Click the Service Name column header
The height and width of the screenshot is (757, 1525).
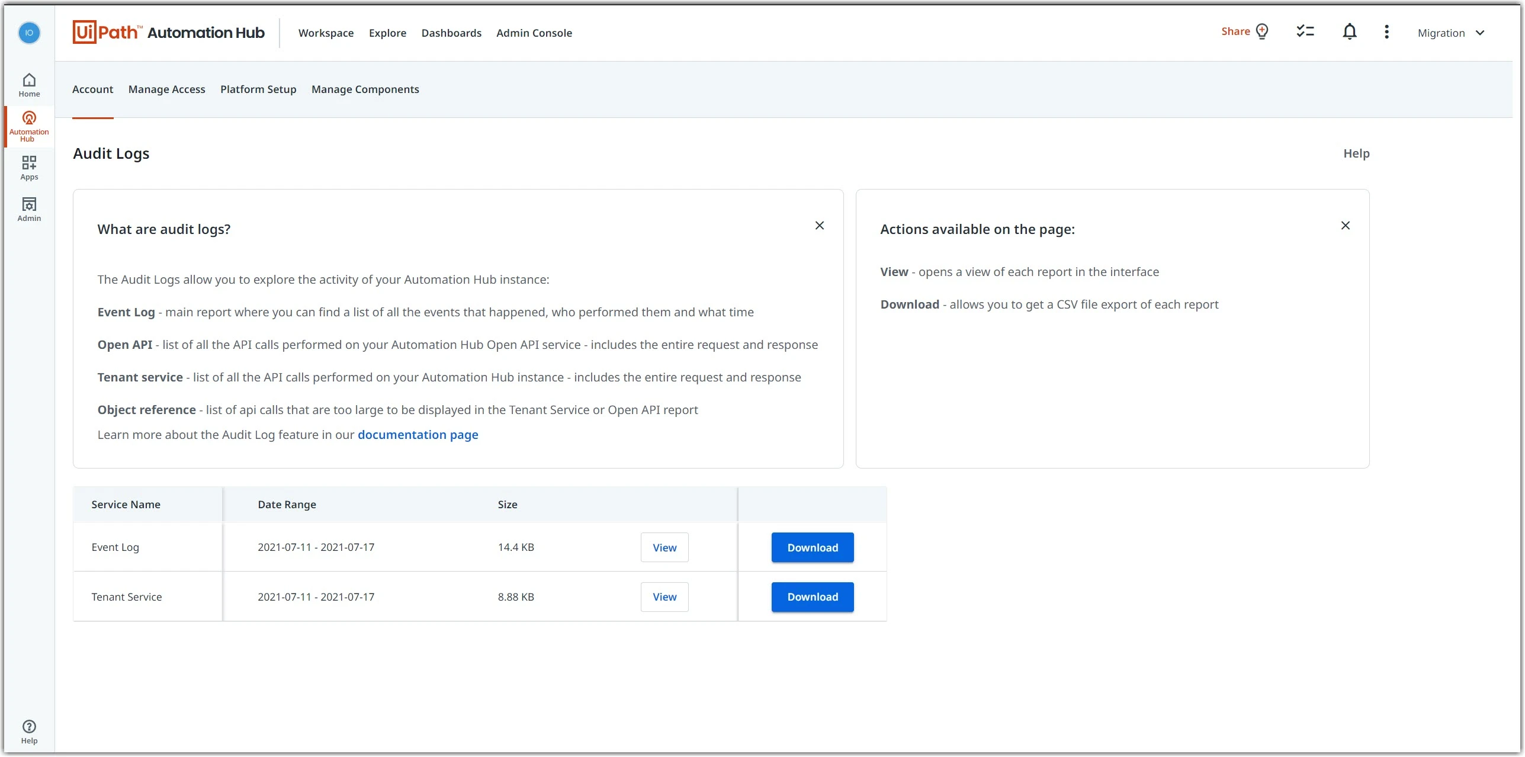pos(126,505)
